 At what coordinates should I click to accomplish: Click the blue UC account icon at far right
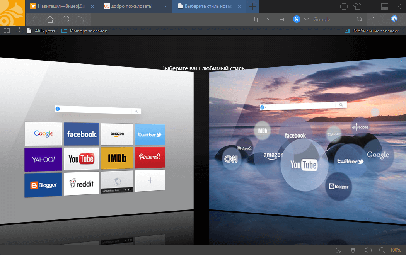click(x=394, y=19)
